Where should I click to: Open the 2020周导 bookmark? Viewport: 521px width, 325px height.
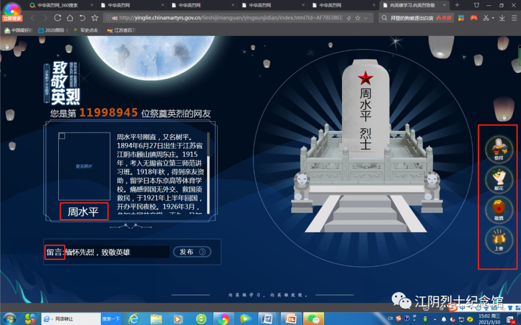click(x=53, y=30)
